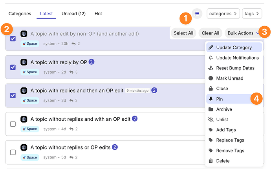Click avatar of 'reply by OP' topic
Viewport: 271px width, 169px height.
coord(24,62)
